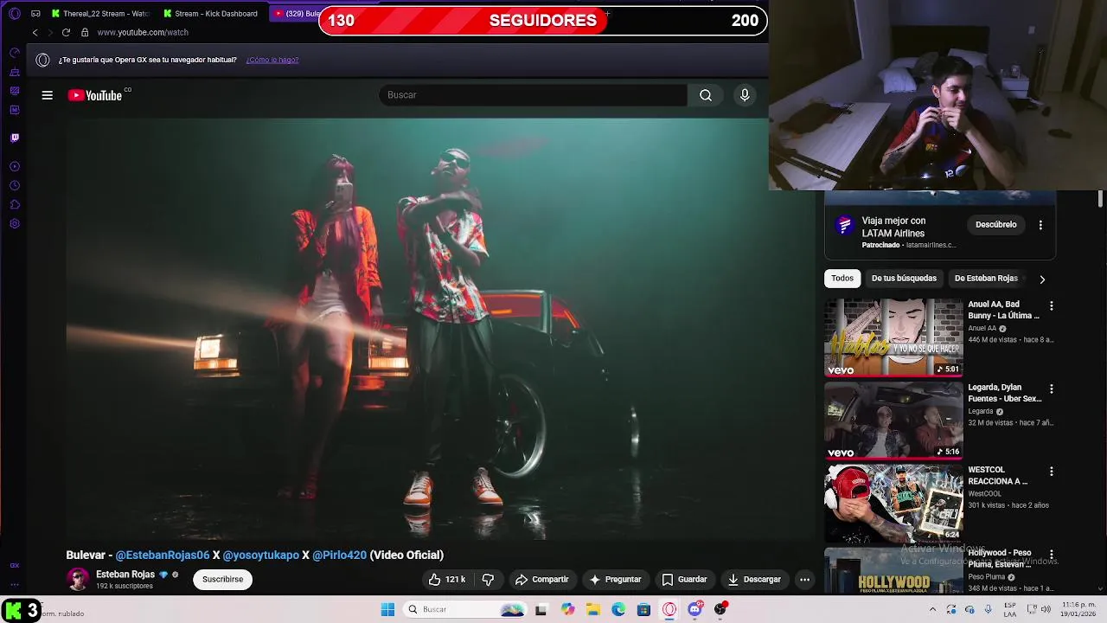Open the YouTube hamburger guide menu
This screenshot has height=623, width=1107.
click(48, 95)
